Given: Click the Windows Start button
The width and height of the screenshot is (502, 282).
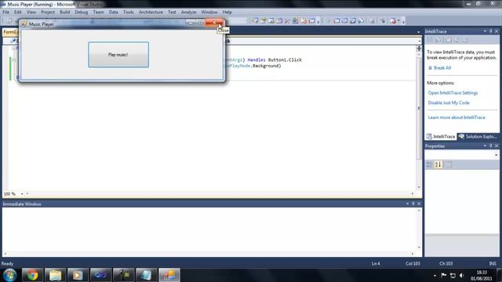Looking at the screenshot, I should [9, 275].
